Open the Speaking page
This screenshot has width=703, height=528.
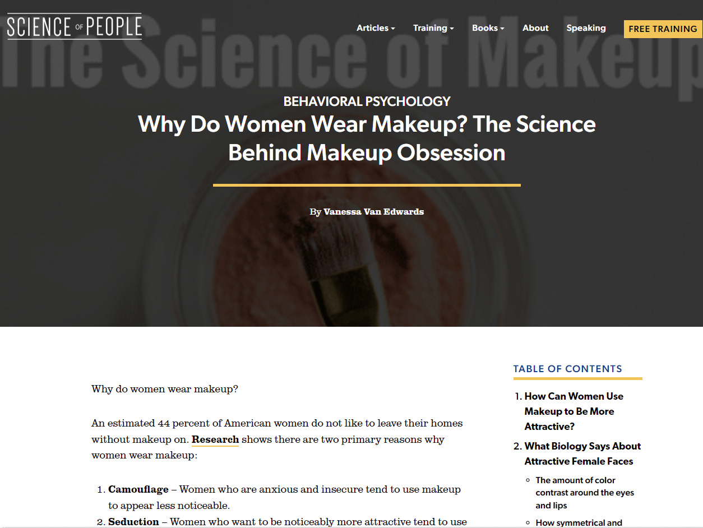pos(586,28)
